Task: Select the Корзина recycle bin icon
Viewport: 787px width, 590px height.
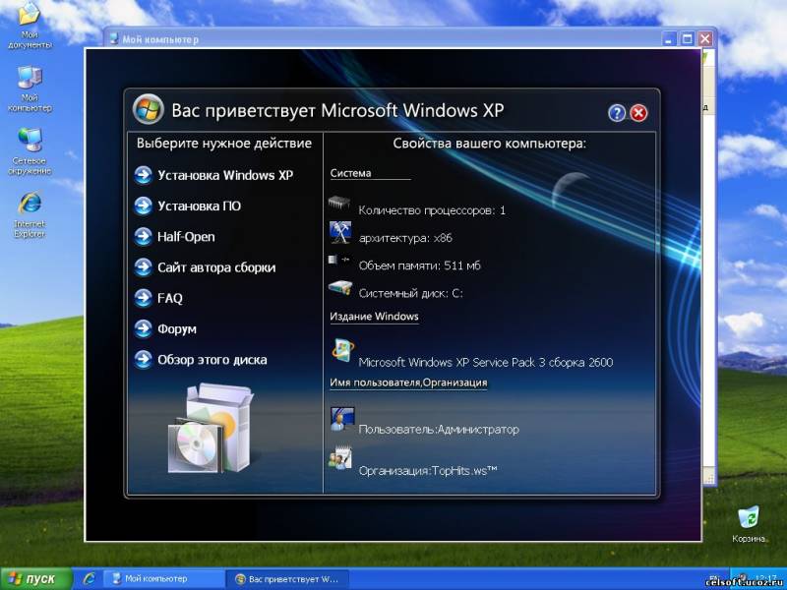Action: click(x=749, y=524)
